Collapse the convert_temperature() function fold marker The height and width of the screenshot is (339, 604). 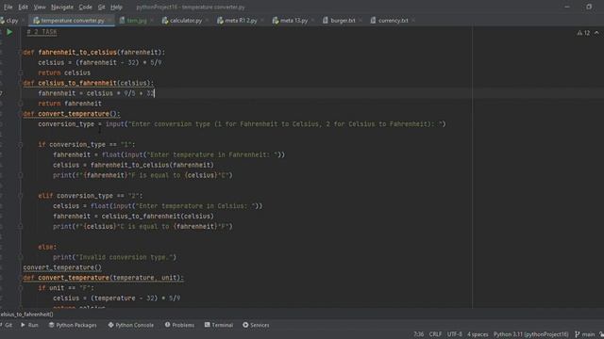21,114
